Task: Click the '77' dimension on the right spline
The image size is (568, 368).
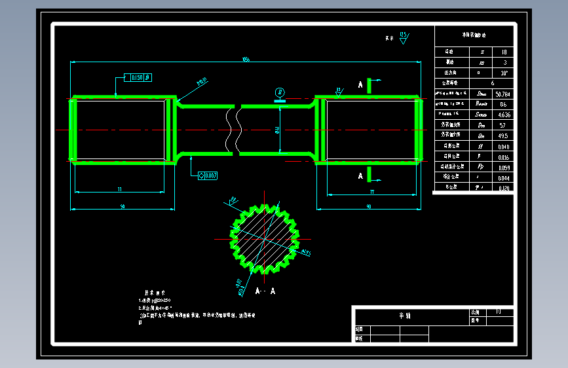Action: coord(372,192)
